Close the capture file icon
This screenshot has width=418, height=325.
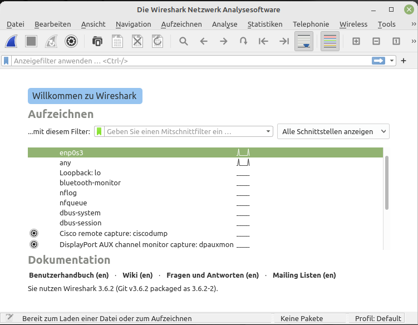pos(137,41)
